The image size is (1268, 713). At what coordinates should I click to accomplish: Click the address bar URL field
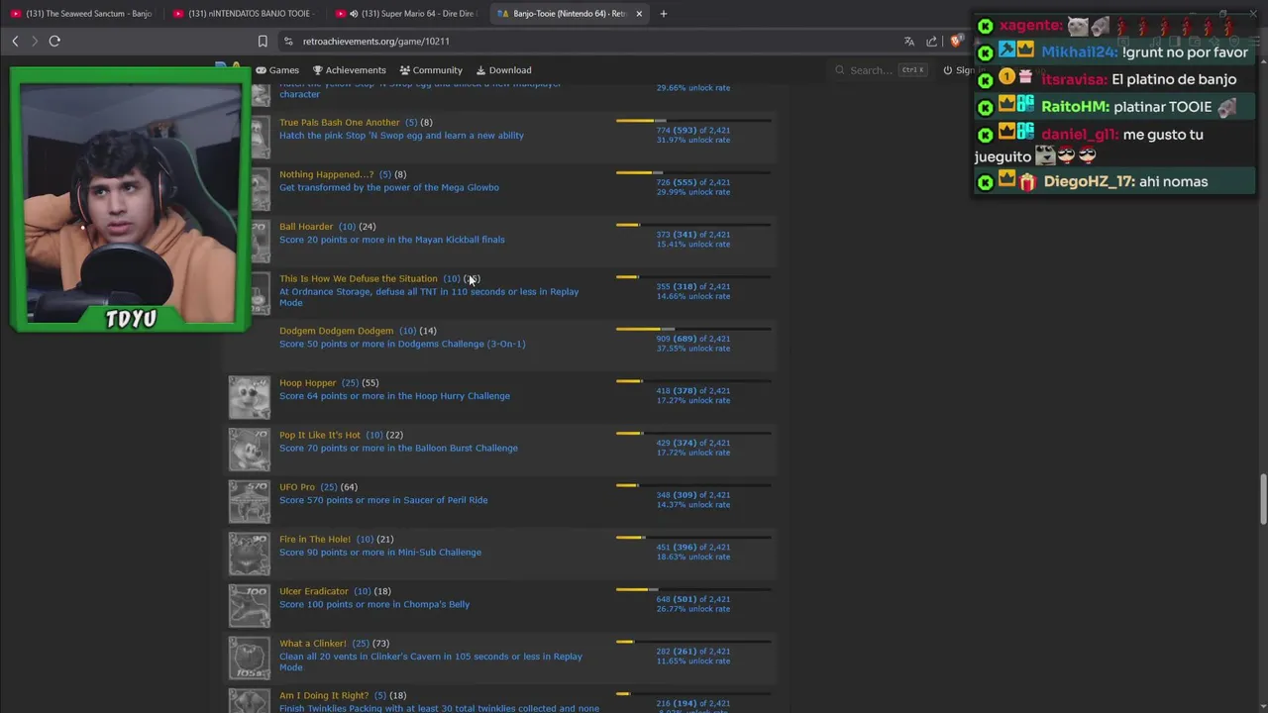(x=594, y=41)
